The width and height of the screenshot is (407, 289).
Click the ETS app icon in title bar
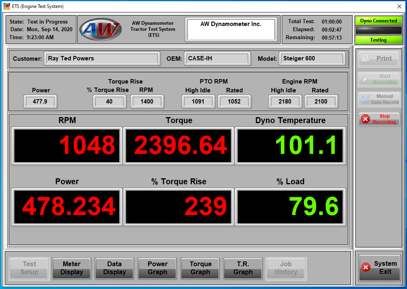point(6,6)
